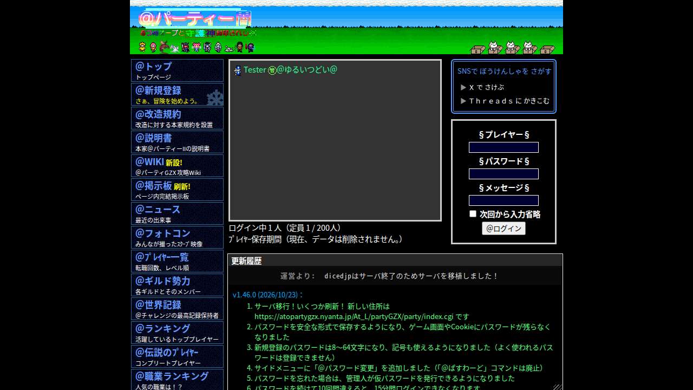Open the @ランキング page
The image size is (693, 390).
point(177,333)
